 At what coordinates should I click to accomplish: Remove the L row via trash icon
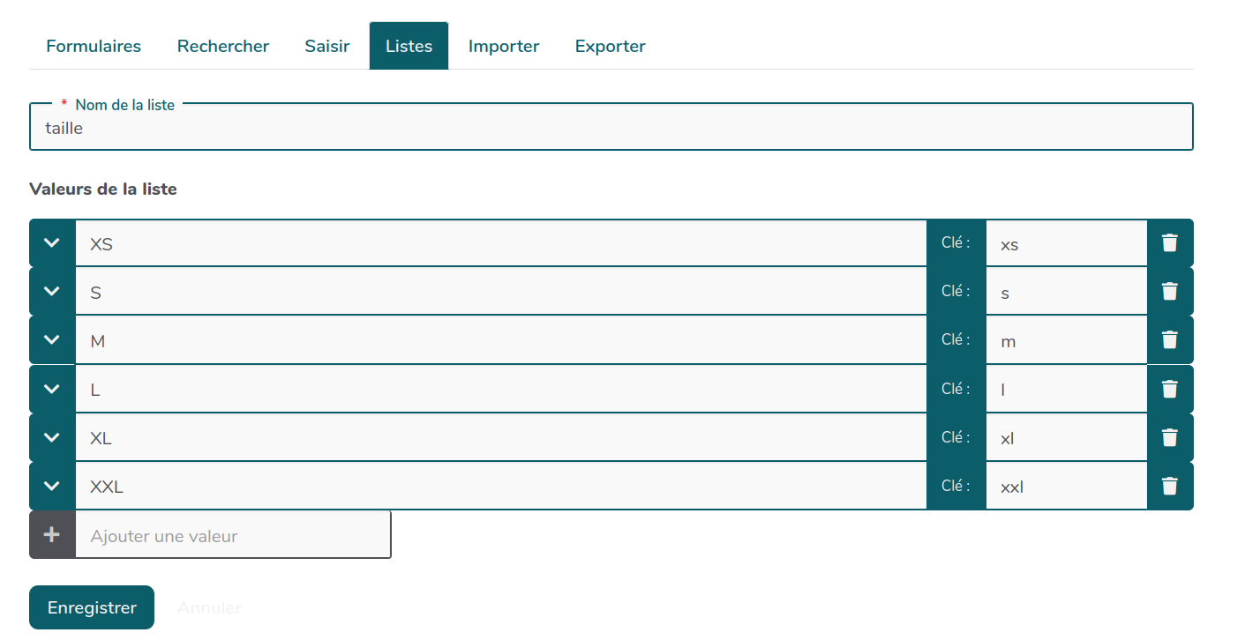click(1169, 389)
